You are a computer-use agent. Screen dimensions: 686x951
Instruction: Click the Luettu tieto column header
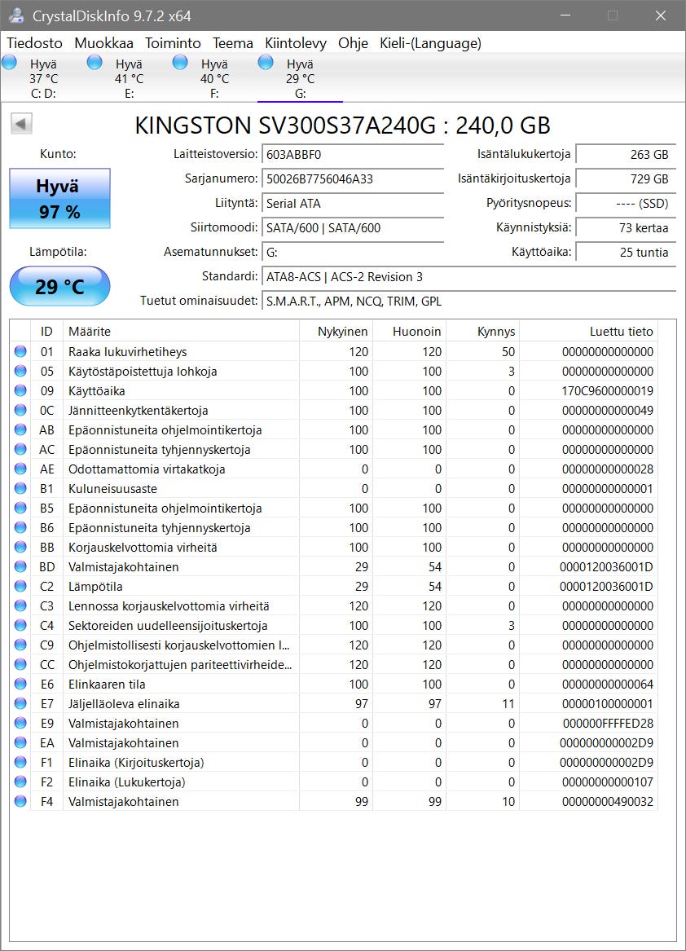tap(588, 331)
